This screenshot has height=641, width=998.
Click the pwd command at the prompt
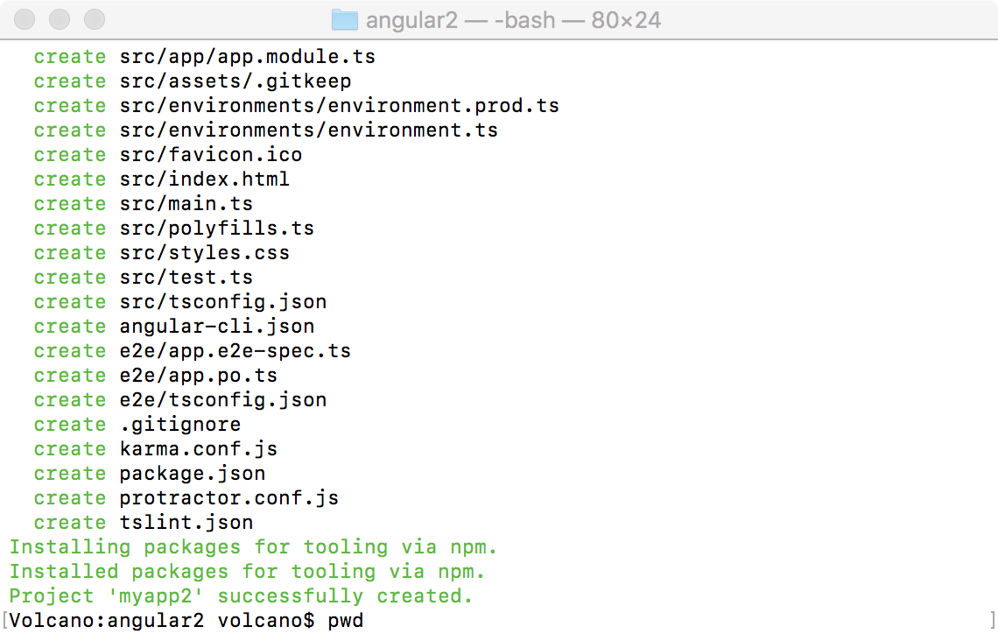pos(345,621)
